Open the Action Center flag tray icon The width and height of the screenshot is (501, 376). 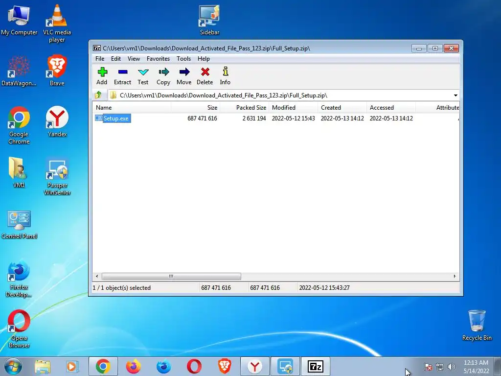tap(428, 367)
